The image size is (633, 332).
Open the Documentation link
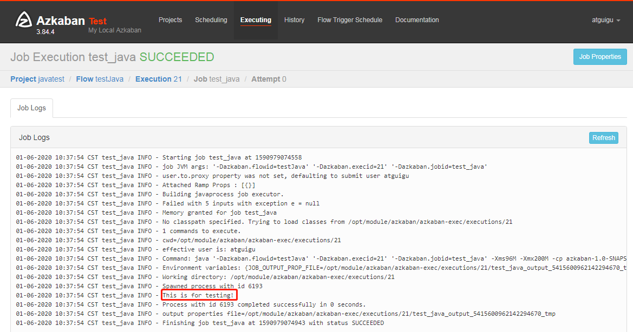click(x=417, y=20)
